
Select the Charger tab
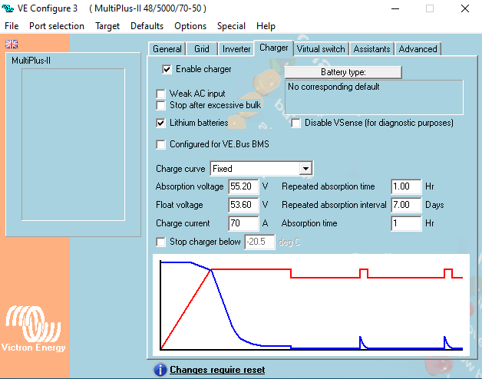pyautogui.click(x=273, y=48)
